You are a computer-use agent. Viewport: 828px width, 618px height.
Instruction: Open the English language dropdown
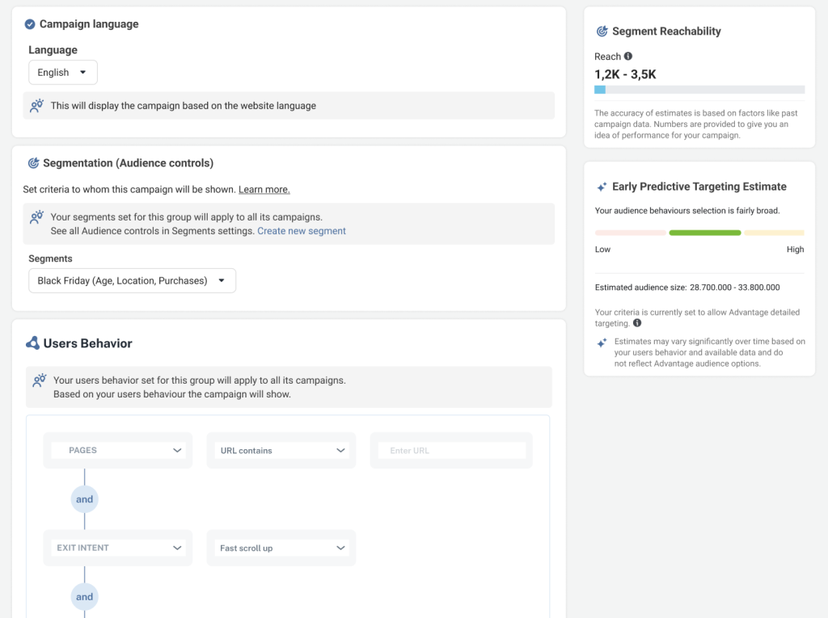(63, 73)
